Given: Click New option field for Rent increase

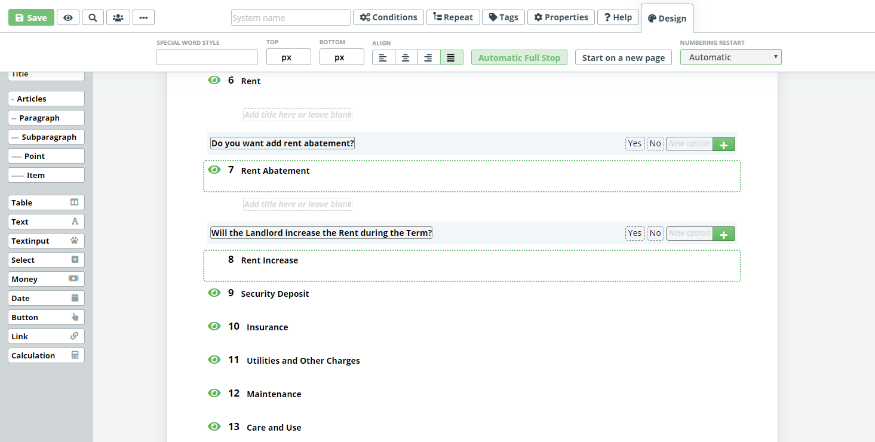Looking at the screenshot, I should (689, 233).
